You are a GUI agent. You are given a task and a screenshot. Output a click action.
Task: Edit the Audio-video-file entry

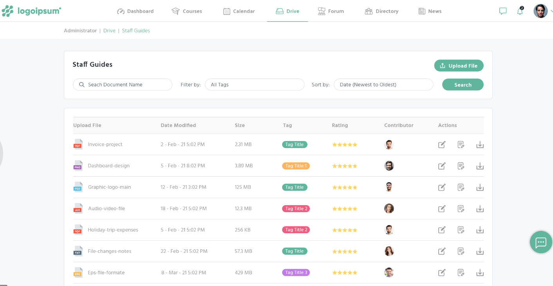442,209
